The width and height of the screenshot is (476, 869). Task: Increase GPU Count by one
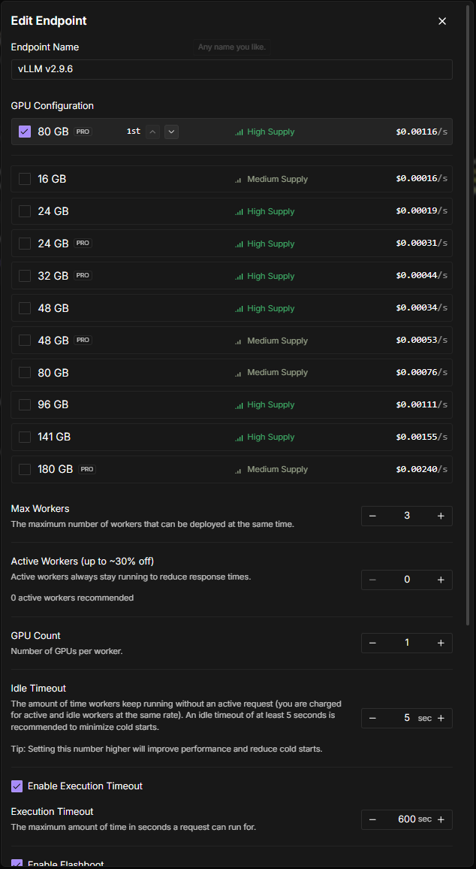(x=441, y=643)
